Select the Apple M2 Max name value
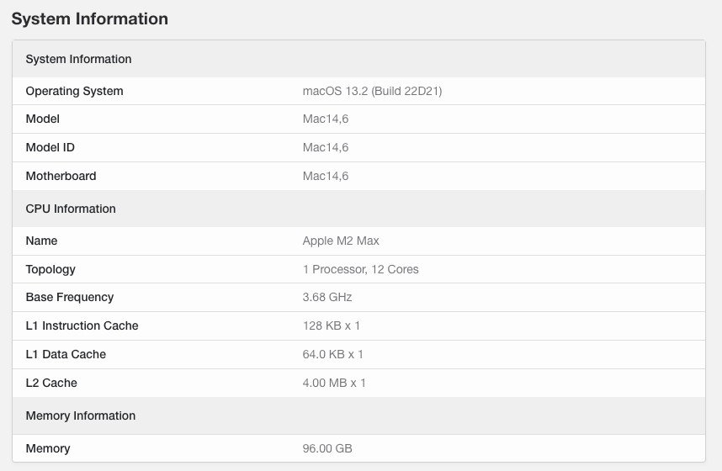722x471 pixels. 341,241
